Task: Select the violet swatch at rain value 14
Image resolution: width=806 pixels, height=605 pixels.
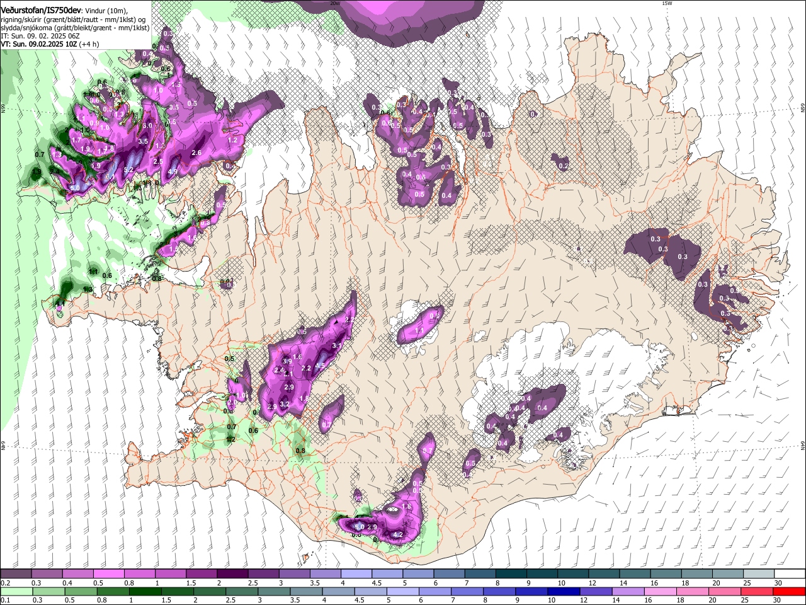Action: 627,591
